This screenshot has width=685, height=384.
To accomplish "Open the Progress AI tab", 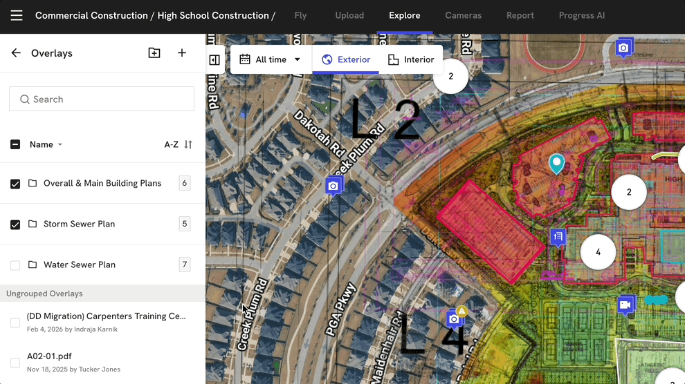I will click(x=581, y=15).
